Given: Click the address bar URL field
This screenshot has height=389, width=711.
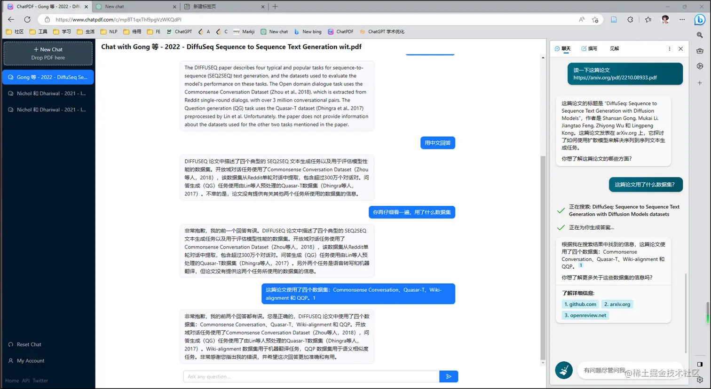Looking at the screenshot, I should coord(310,20).
